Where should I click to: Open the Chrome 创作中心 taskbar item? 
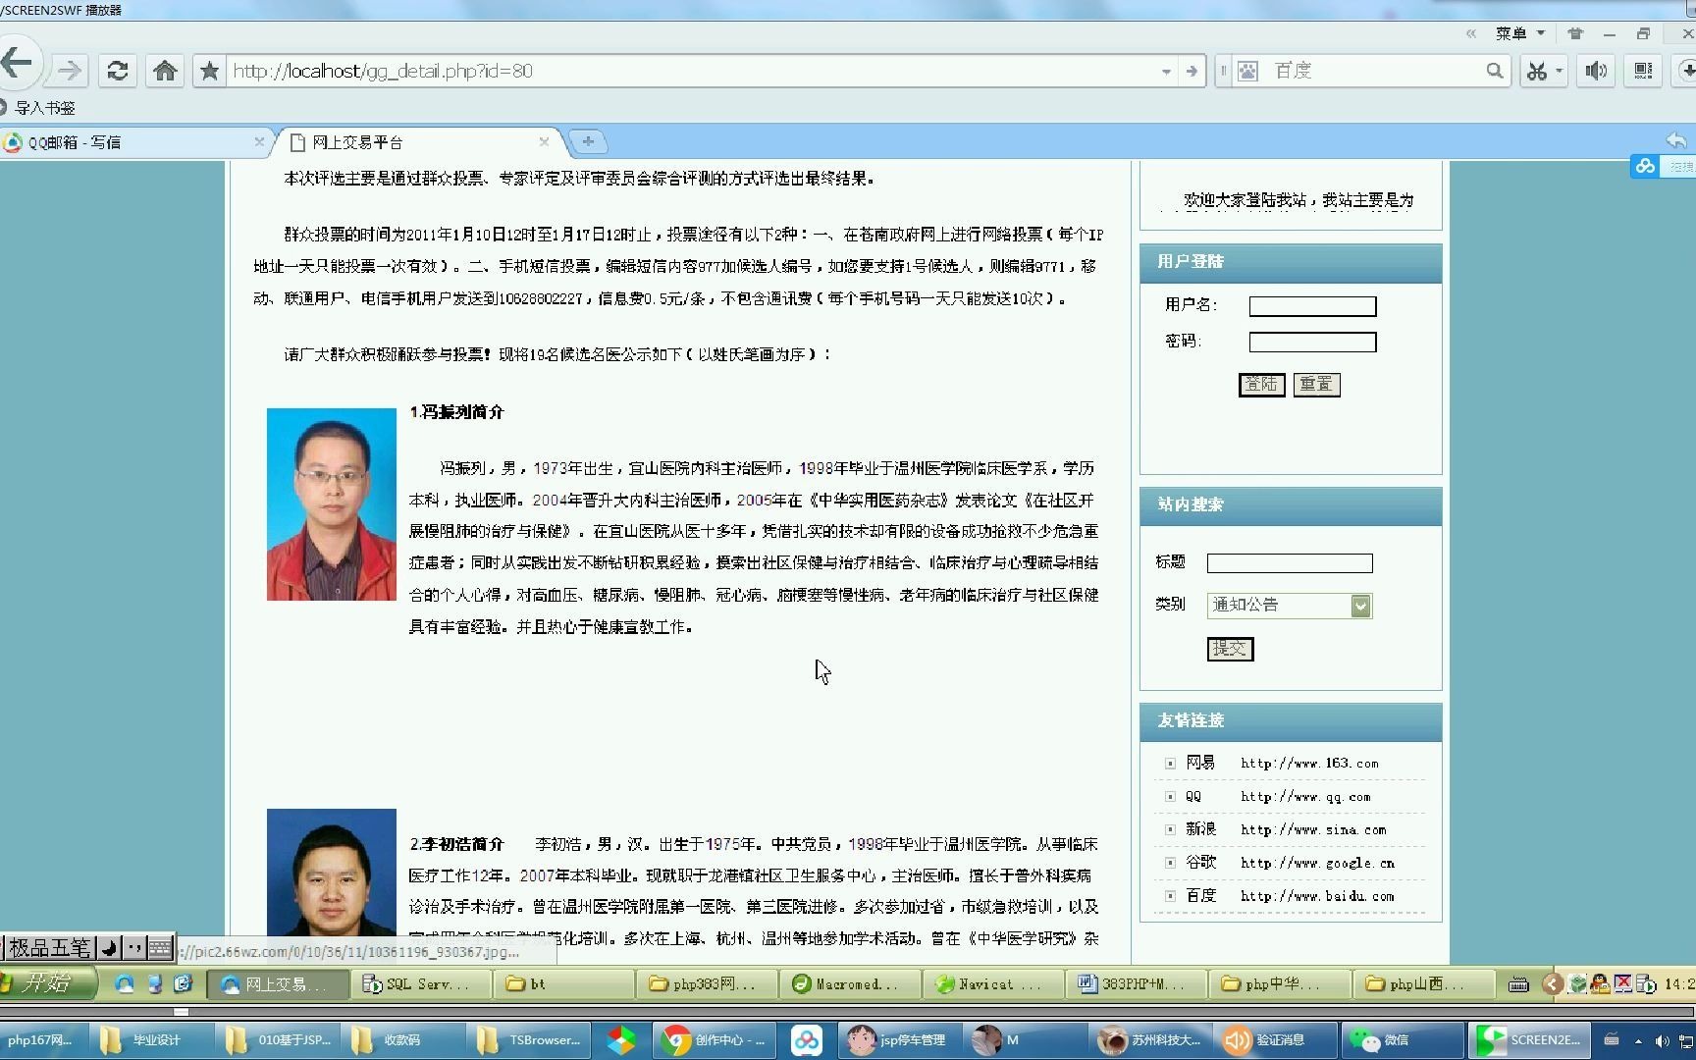[713, 1040]
